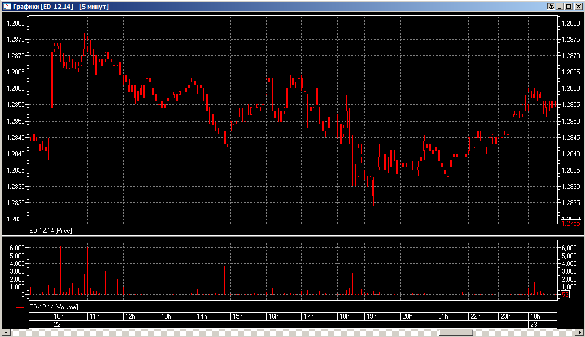The width and height of the screenshot is (585, 337).
Task: Click the ED-12.14 [Price] legend label
Action: 50,231
